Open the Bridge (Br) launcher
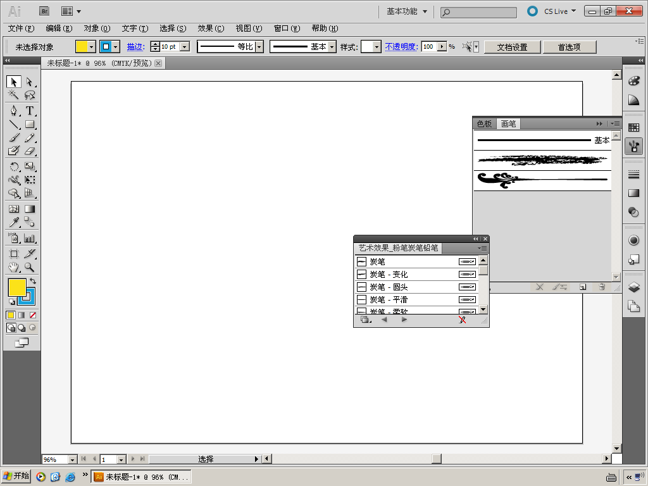The image size is (648, 486). point(44,11)
